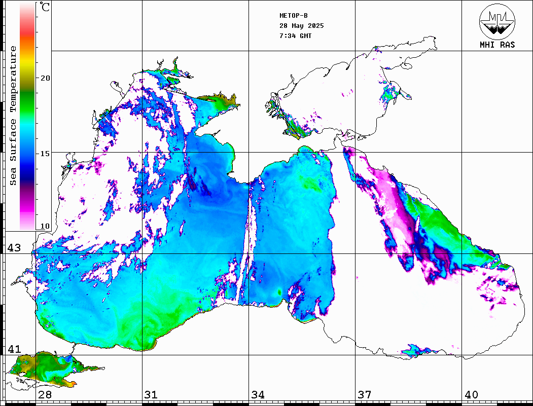Click latitude label 41

click(x=14, y=349)
